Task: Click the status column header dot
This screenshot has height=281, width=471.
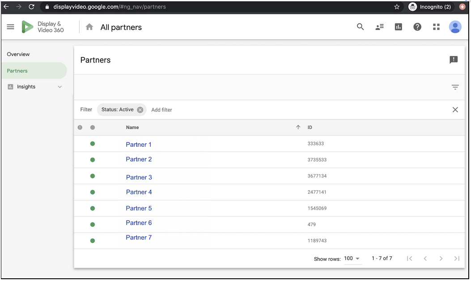Action: (93, 128)
